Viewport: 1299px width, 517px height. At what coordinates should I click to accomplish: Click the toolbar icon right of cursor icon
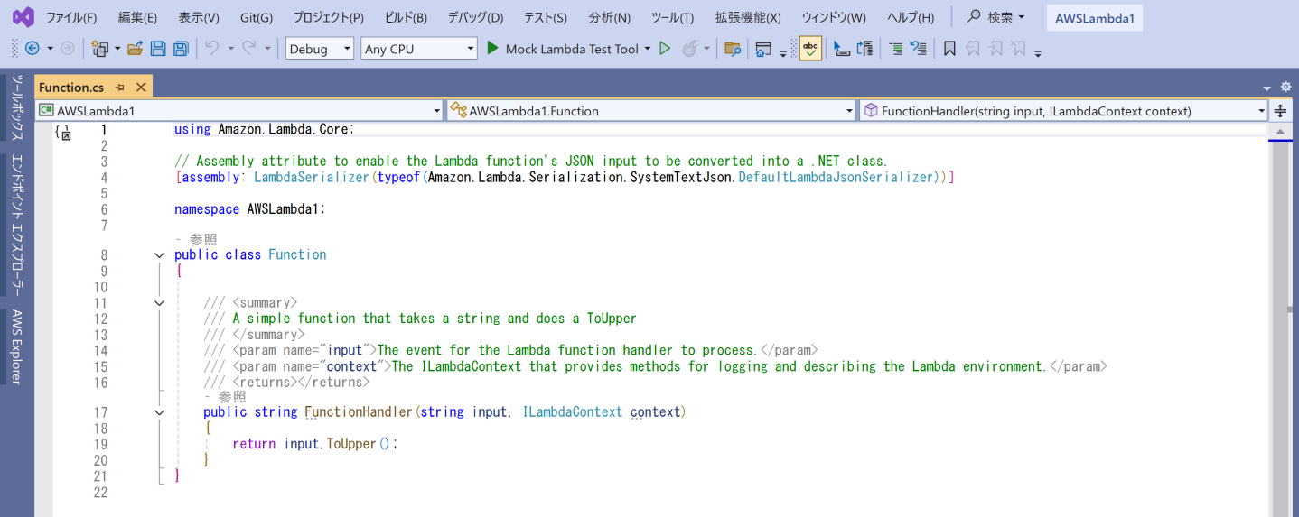864,49
